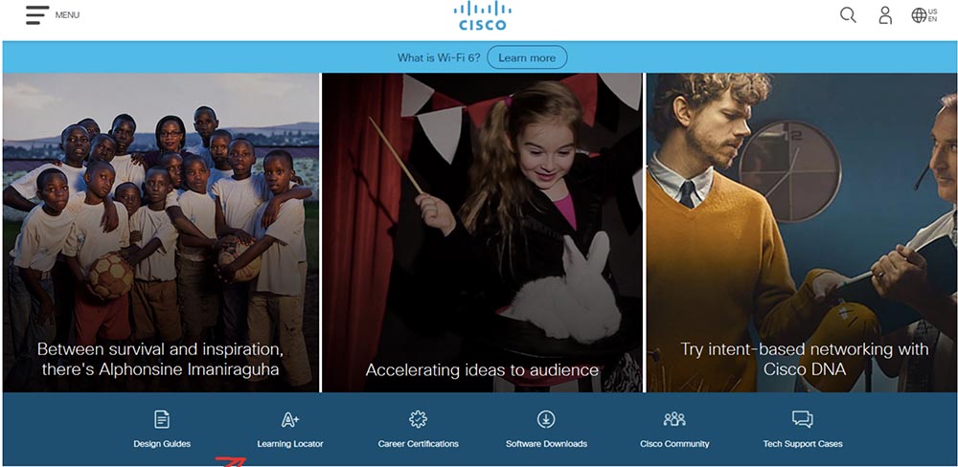The height and width of the screenshot is (467, 958).
Task: Click the Learning Locator A+ icon
Action: tap(290, 419)
